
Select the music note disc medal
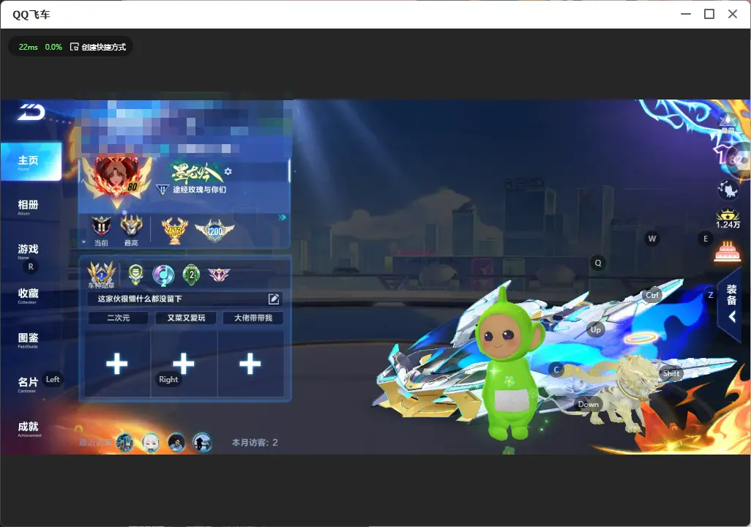point(162,275)
